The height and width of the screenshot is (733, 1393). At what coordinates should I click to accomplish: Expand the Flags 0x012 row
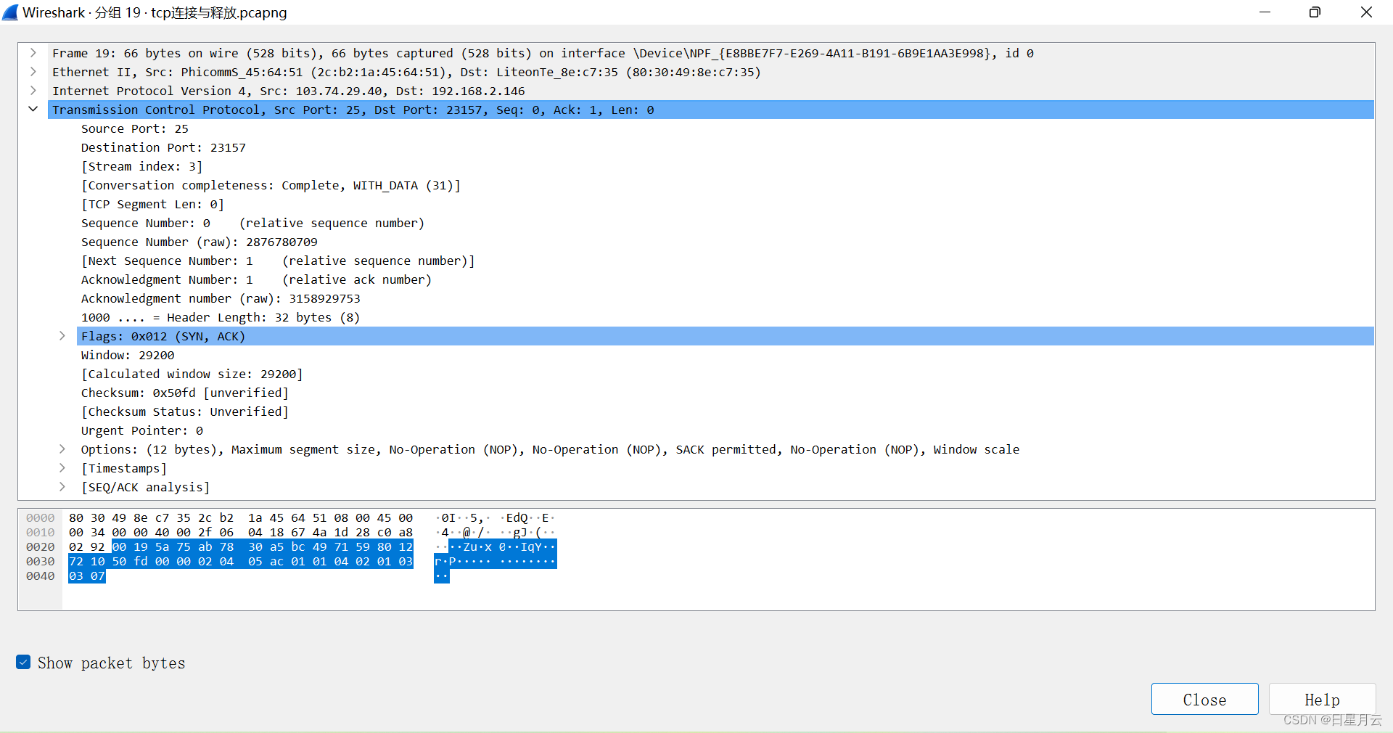pos(62,336)
